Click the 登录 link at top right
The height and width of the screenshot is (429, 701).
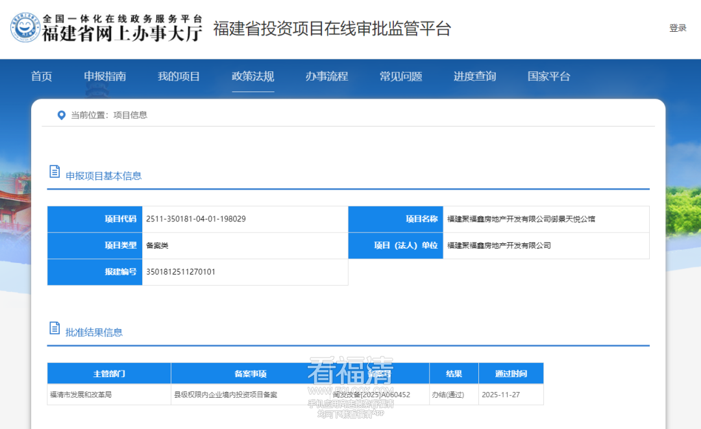point(678,28)
